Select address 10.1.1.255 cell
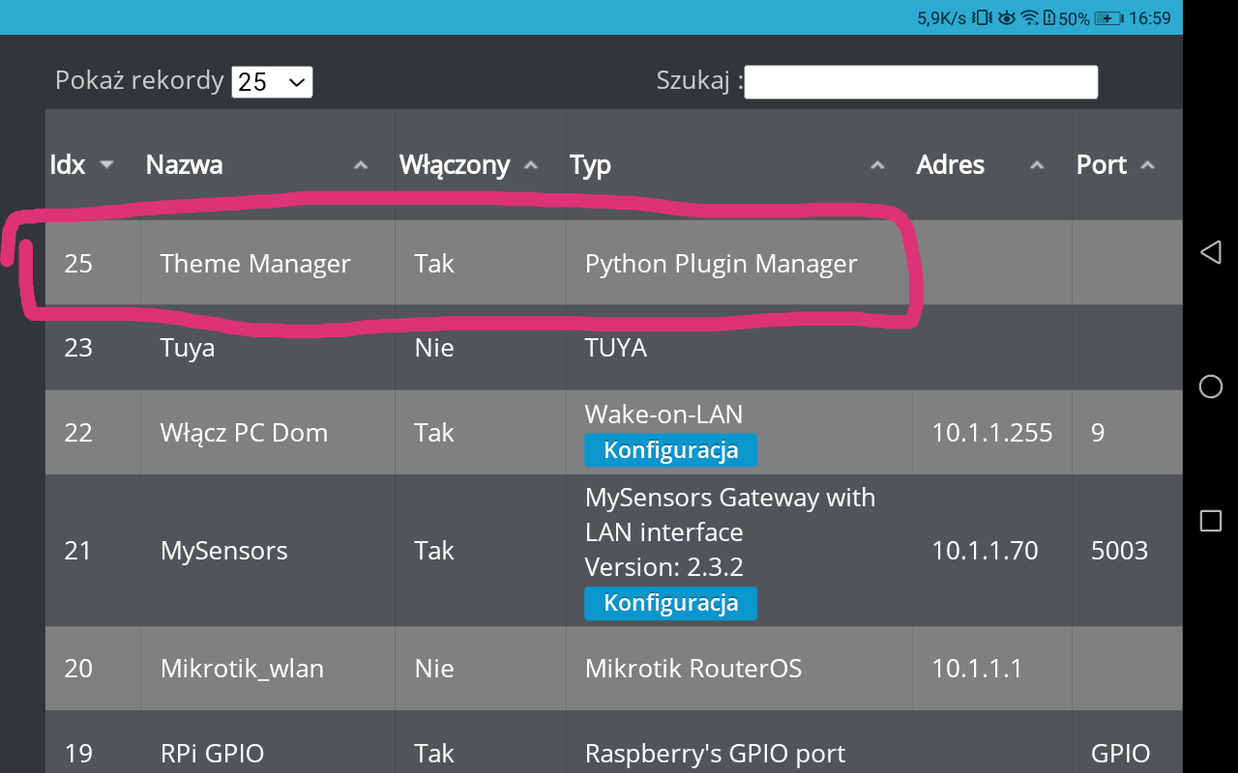The width and height of the screenshot is (1238, 773). click(x=992, y=433)
